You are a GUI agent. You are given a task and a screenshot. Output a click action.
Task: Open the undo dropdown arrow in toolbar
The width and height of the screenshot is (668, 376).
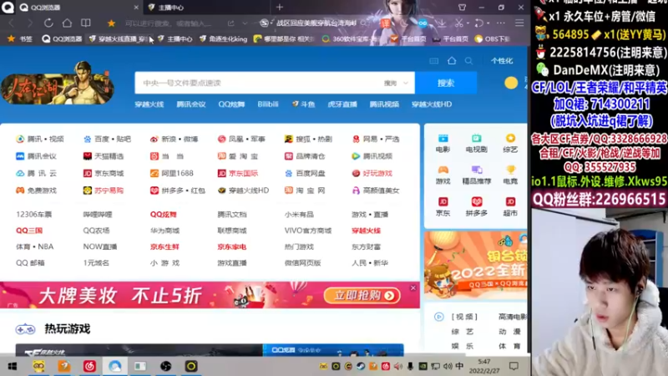[488, 23]
